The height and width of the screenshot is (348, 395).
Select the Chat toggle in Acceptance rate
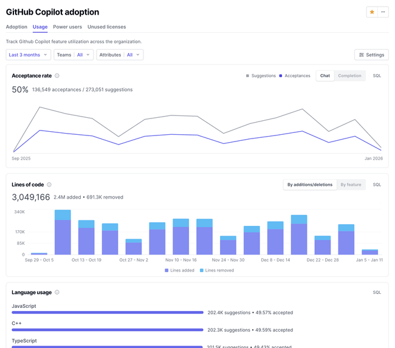325,75
